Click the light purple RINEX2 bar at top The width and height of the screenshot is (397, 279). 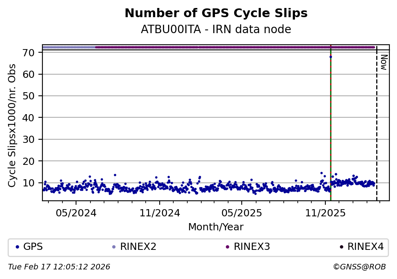[x=69, y=47]
